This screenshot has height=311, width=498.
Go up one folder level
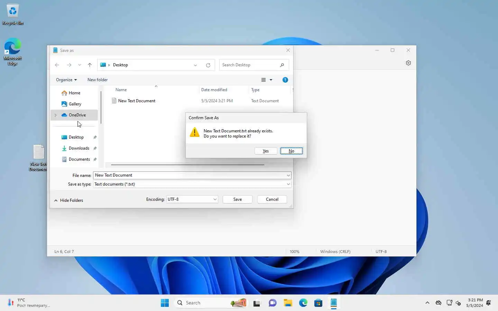click(x=90, y=65)
